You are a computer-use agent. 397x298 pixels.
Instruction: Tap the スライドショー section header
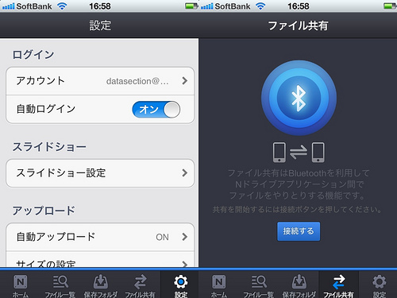(49, 147)
